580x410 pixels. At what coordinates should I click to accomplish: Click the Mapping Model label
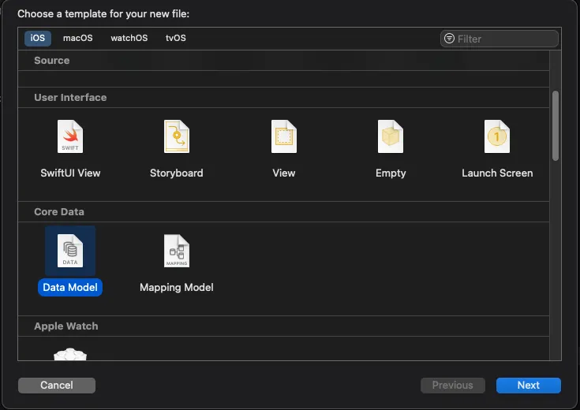click(177, 287)
